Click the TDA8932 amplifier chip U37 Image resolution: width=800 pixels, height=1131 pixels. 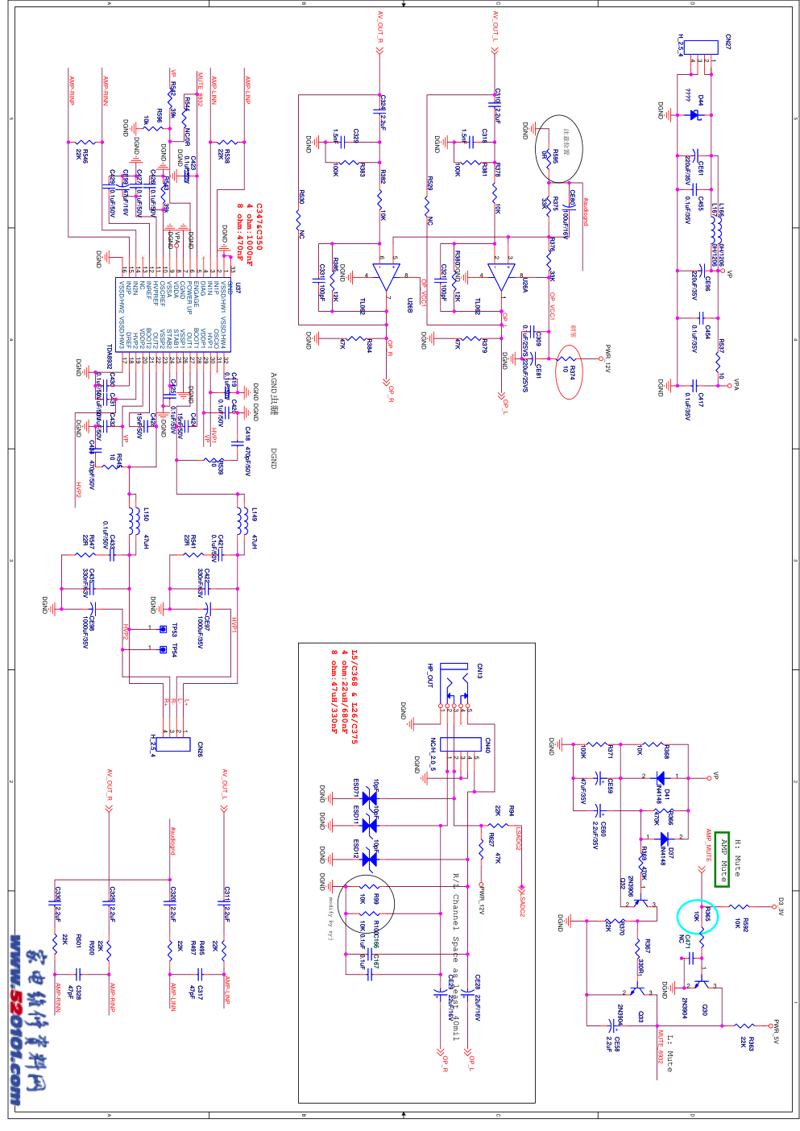pos(174,315)
